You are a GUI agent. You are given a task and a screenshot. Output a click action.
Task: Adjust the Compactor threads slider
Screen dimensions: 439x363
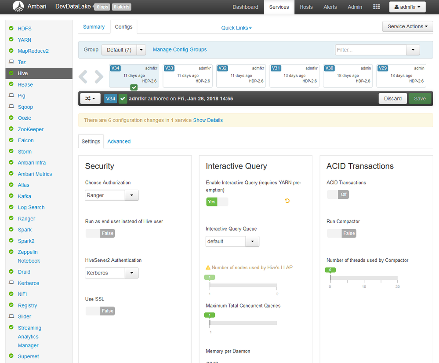click(330, 278)
